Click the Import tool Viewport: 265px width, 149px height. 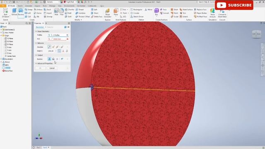click(48, 13)
